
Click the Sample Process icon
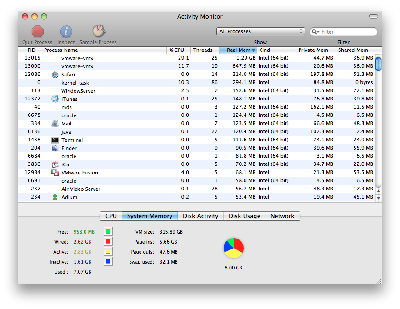pyautogui.click(x=99, y=31)
